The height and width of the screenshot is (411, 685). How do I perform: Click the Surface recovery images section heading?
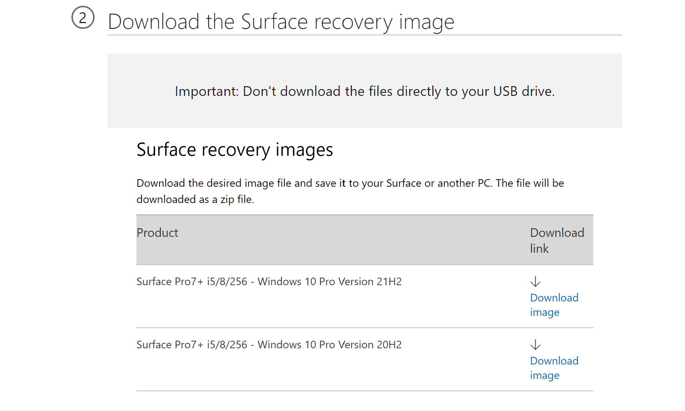(235, 150)
